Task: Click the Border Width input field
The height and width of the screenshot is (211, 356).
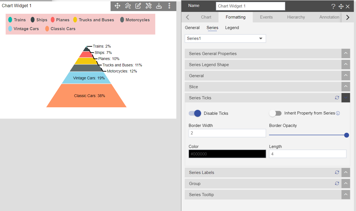Action: click(227, 133)
